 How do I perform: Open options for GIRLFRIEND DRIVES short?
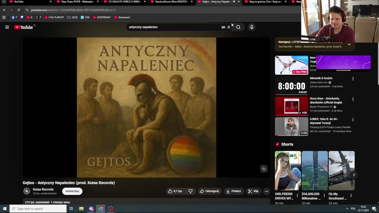pyautogui.click(x=297, y=196)
